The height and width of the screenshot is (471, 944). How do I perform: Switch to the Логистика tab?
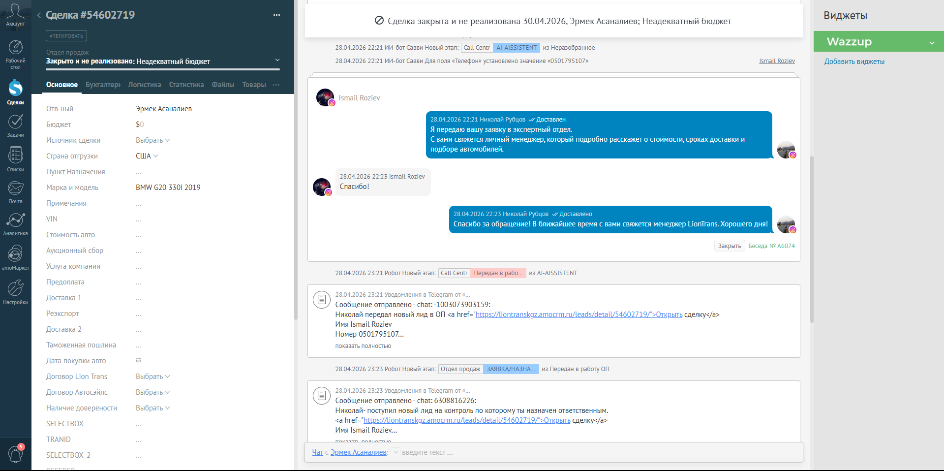coord(145,85)
